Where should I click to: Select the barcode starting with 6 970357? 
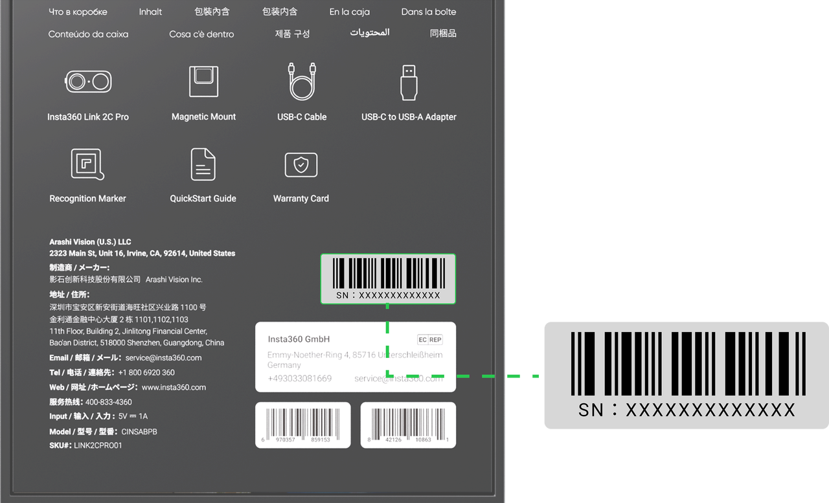[302, 425]
